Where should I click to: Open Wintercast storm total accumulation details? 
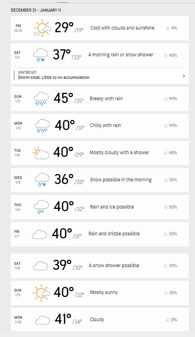(x=100, y=75)
